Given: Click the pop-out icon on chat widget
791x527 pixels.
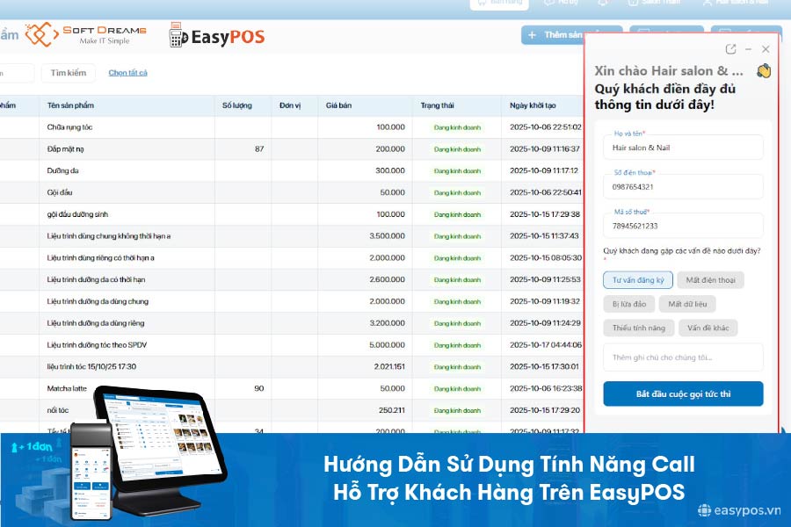Looking at the screenshot, I should pyautogui.click(x=729, y=49).
